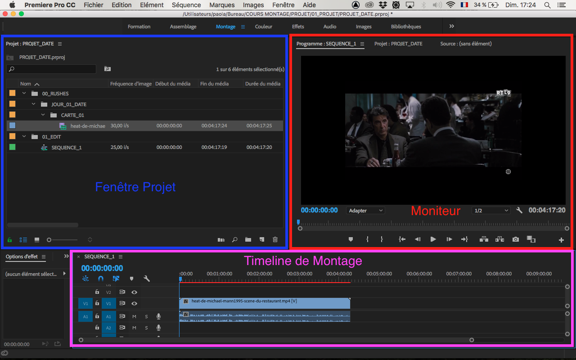This screenshot has width=576, height=360.
Task: Switch the Project panel to icon view
Action: tap(37, 240)
